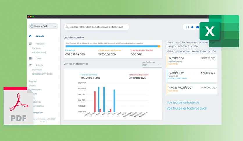Open the Devis grid icon
The image size is (243, 141).
tap(30, 58)
